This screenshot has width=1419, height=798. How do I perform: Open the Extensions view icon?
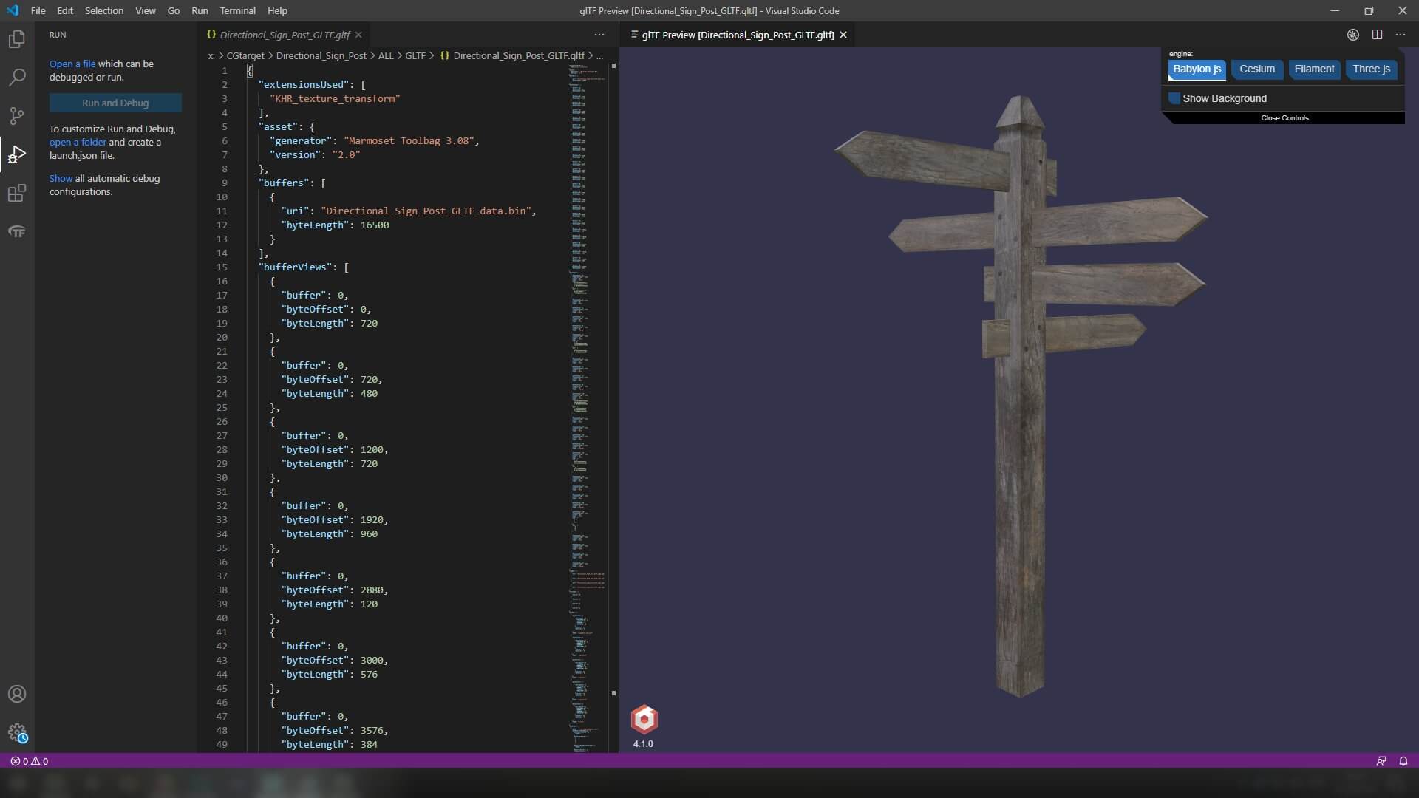pyautogui.click(x=16, y=194)
